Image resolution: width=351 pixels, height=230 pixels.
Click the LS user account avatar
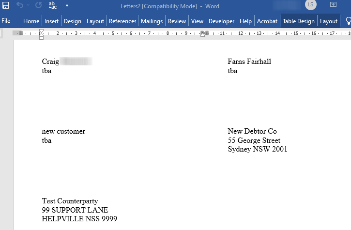311,5
